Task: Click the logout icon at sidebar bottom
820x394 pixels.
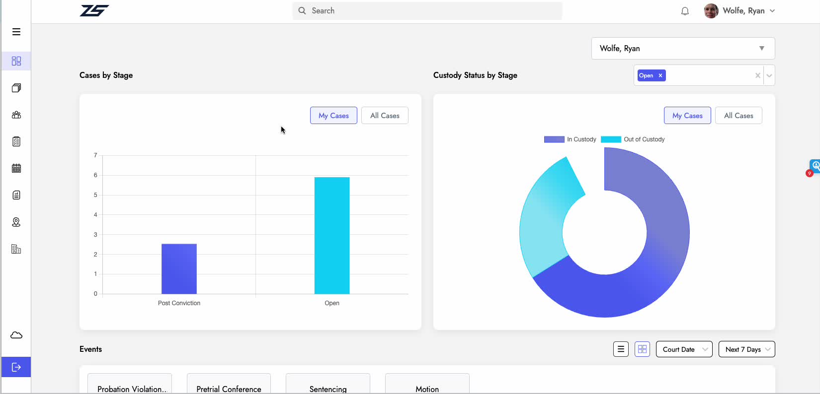Action: (16, 367)
